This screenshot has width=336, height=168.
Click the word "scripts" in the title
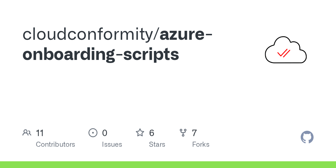coord(151,55)
